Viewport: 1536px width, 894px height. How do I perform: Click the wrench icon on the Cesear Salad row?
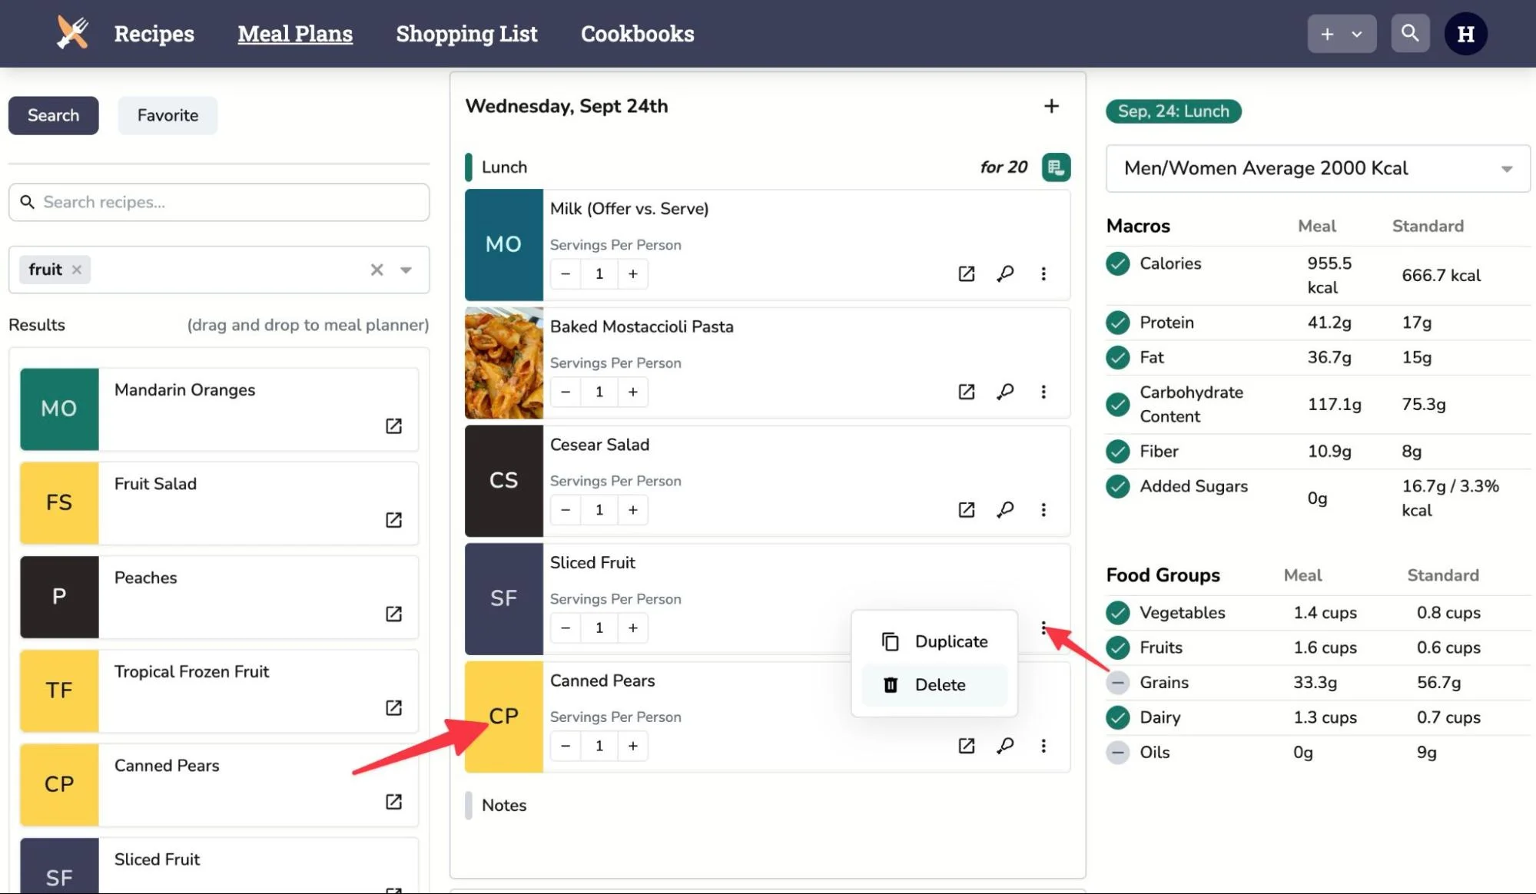(1005, 510)
